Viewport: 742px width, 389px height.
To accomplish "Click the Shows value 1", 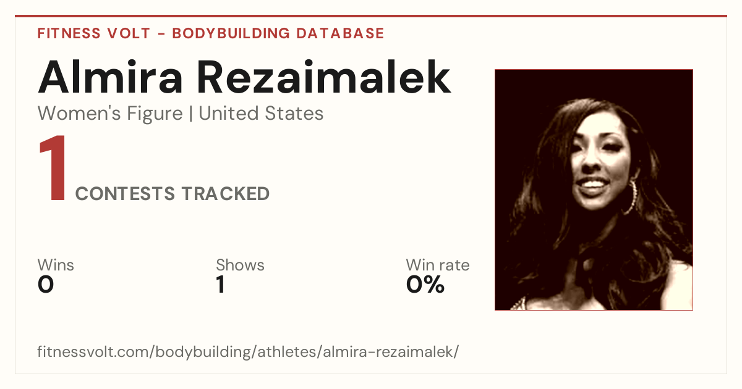I will [x=220, y=285].
